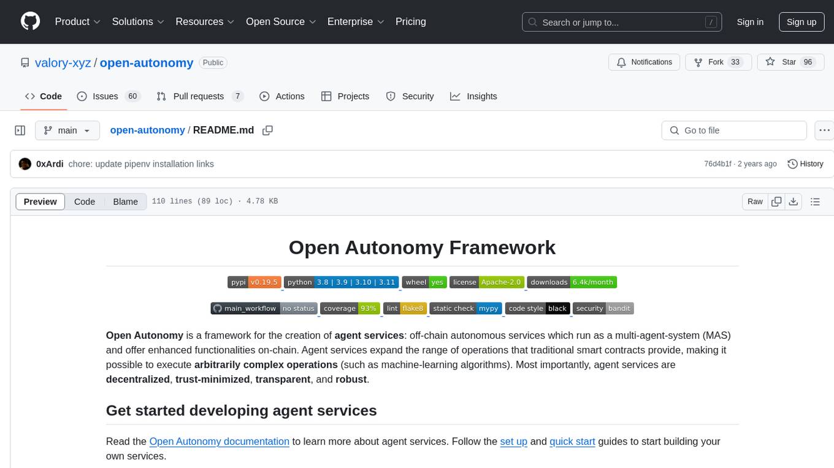Open the more file actions menu

coord(824,130)
